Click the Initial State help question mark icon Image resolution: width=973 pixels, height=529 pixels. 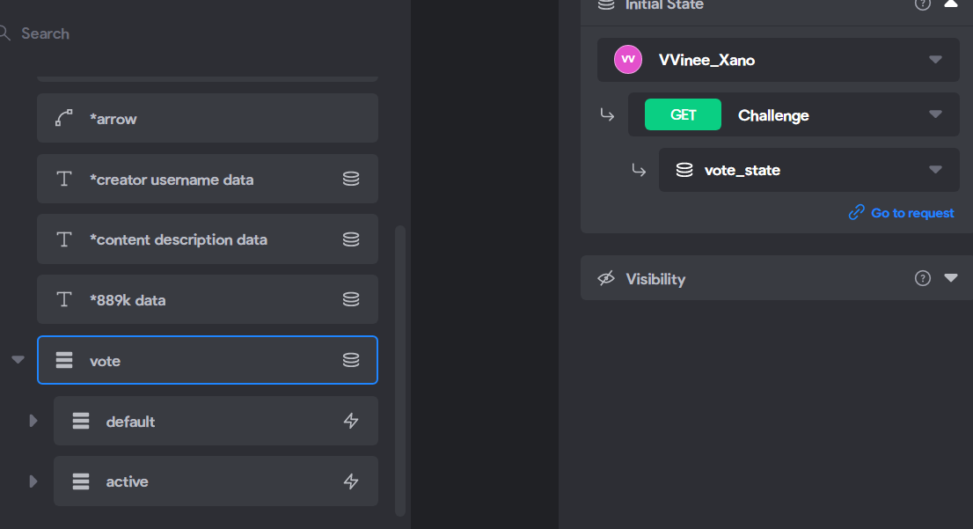pyautogui.click(x=923, y=4)
